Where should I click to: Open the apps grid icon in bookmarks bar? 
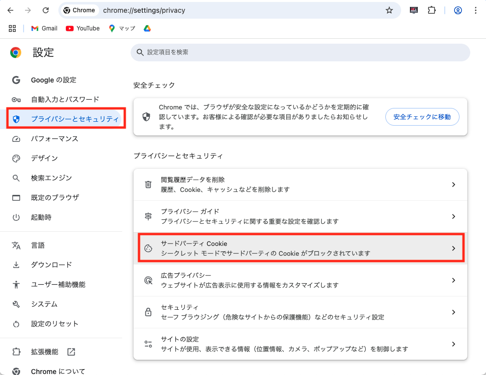tap(12, 28)
